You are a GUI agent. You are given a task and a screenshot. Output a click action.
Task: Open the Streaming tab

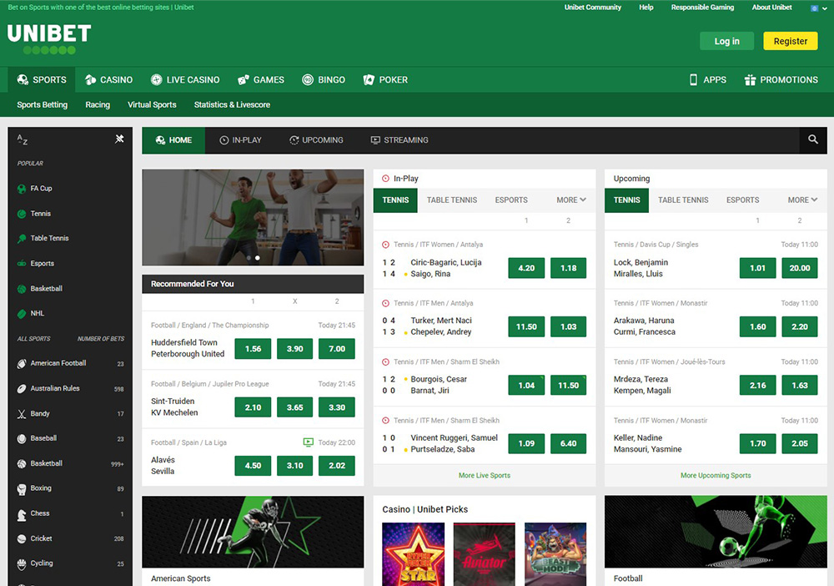[x=399, y=140]
